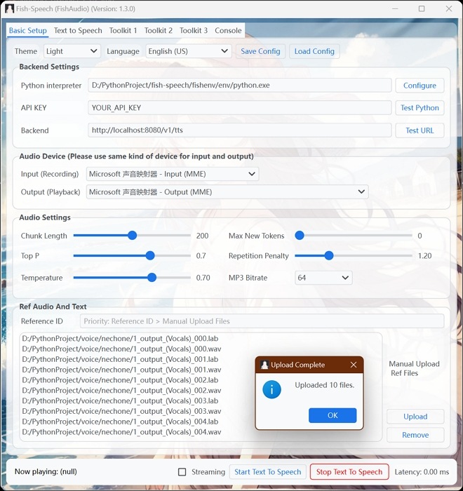Image resolution: width=463 pixels, height=491 pixels.
Task: Open the Input (Recording) device dropdown
Action: 173,174
